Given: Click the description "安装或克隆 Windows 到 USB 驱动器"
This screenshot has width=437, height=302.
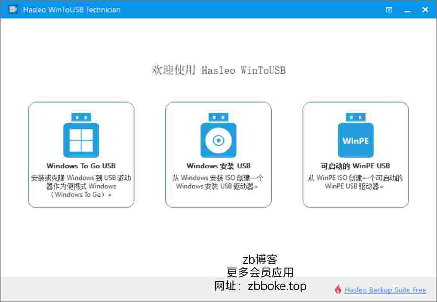Looking at the screenshot, I should pyautogui.click(x=81, y=186).
